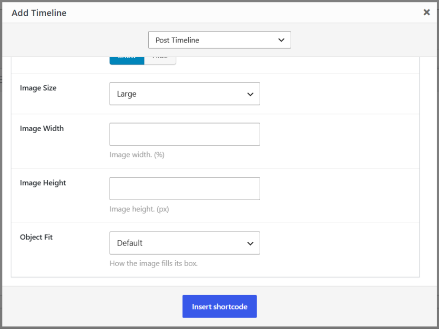Select the blue Show toggle option
Viewport: 439px width, 329px height.
(x=127, y=61)
